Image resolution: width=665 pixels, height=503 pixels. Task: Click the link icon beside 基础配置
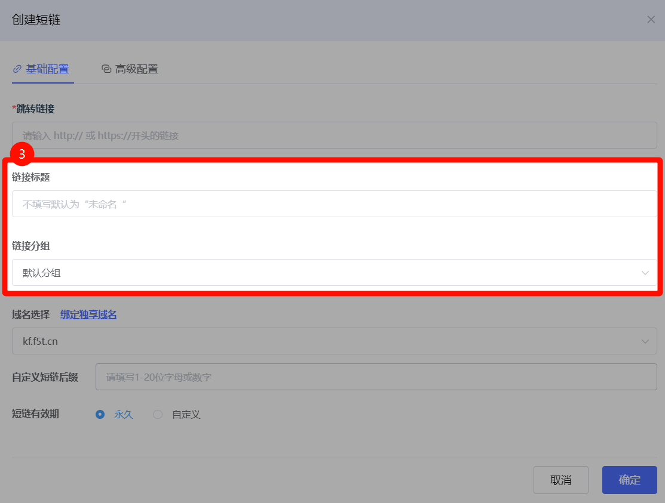[17, 69]
